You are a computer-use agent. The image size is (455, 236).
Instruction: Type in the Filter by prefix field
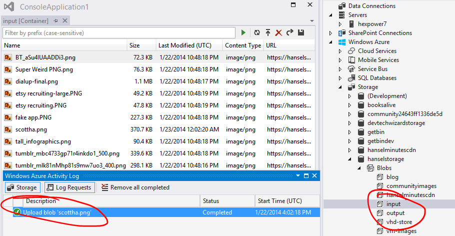coord(118,33)
